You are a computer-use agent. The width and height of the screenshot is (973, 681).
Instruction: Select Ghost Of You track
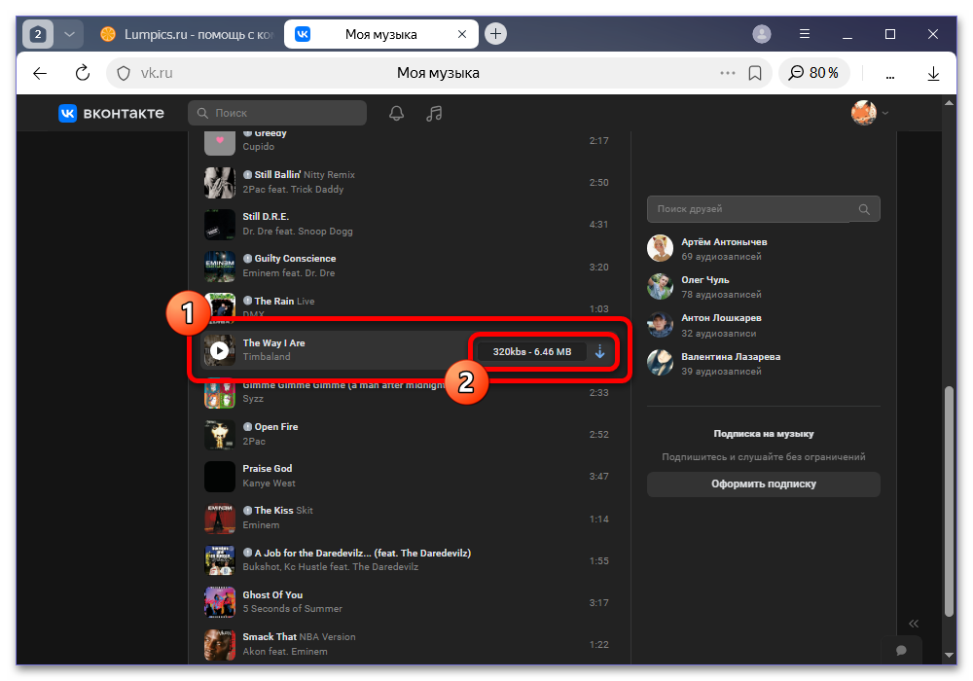(x=409, y=602)
